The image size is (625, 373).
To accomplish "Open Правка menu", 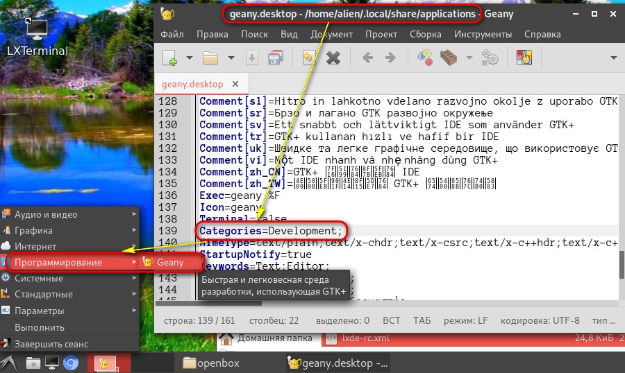I will [x=212, y=34].
